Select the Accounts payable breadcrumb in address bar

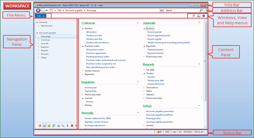(x=74, y=10)
